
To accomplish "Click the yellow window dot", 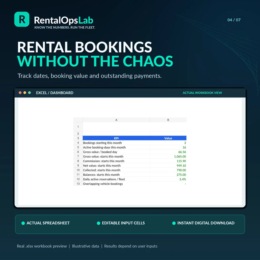I will pyautogui.click(x=25, y=93).
